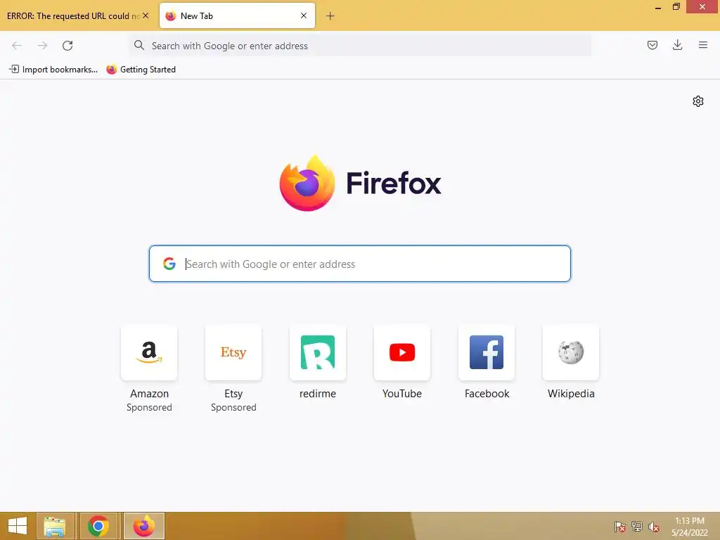Open the Save to Pocket icon
This screenshot has height=540, width=720.
(652, 45)
